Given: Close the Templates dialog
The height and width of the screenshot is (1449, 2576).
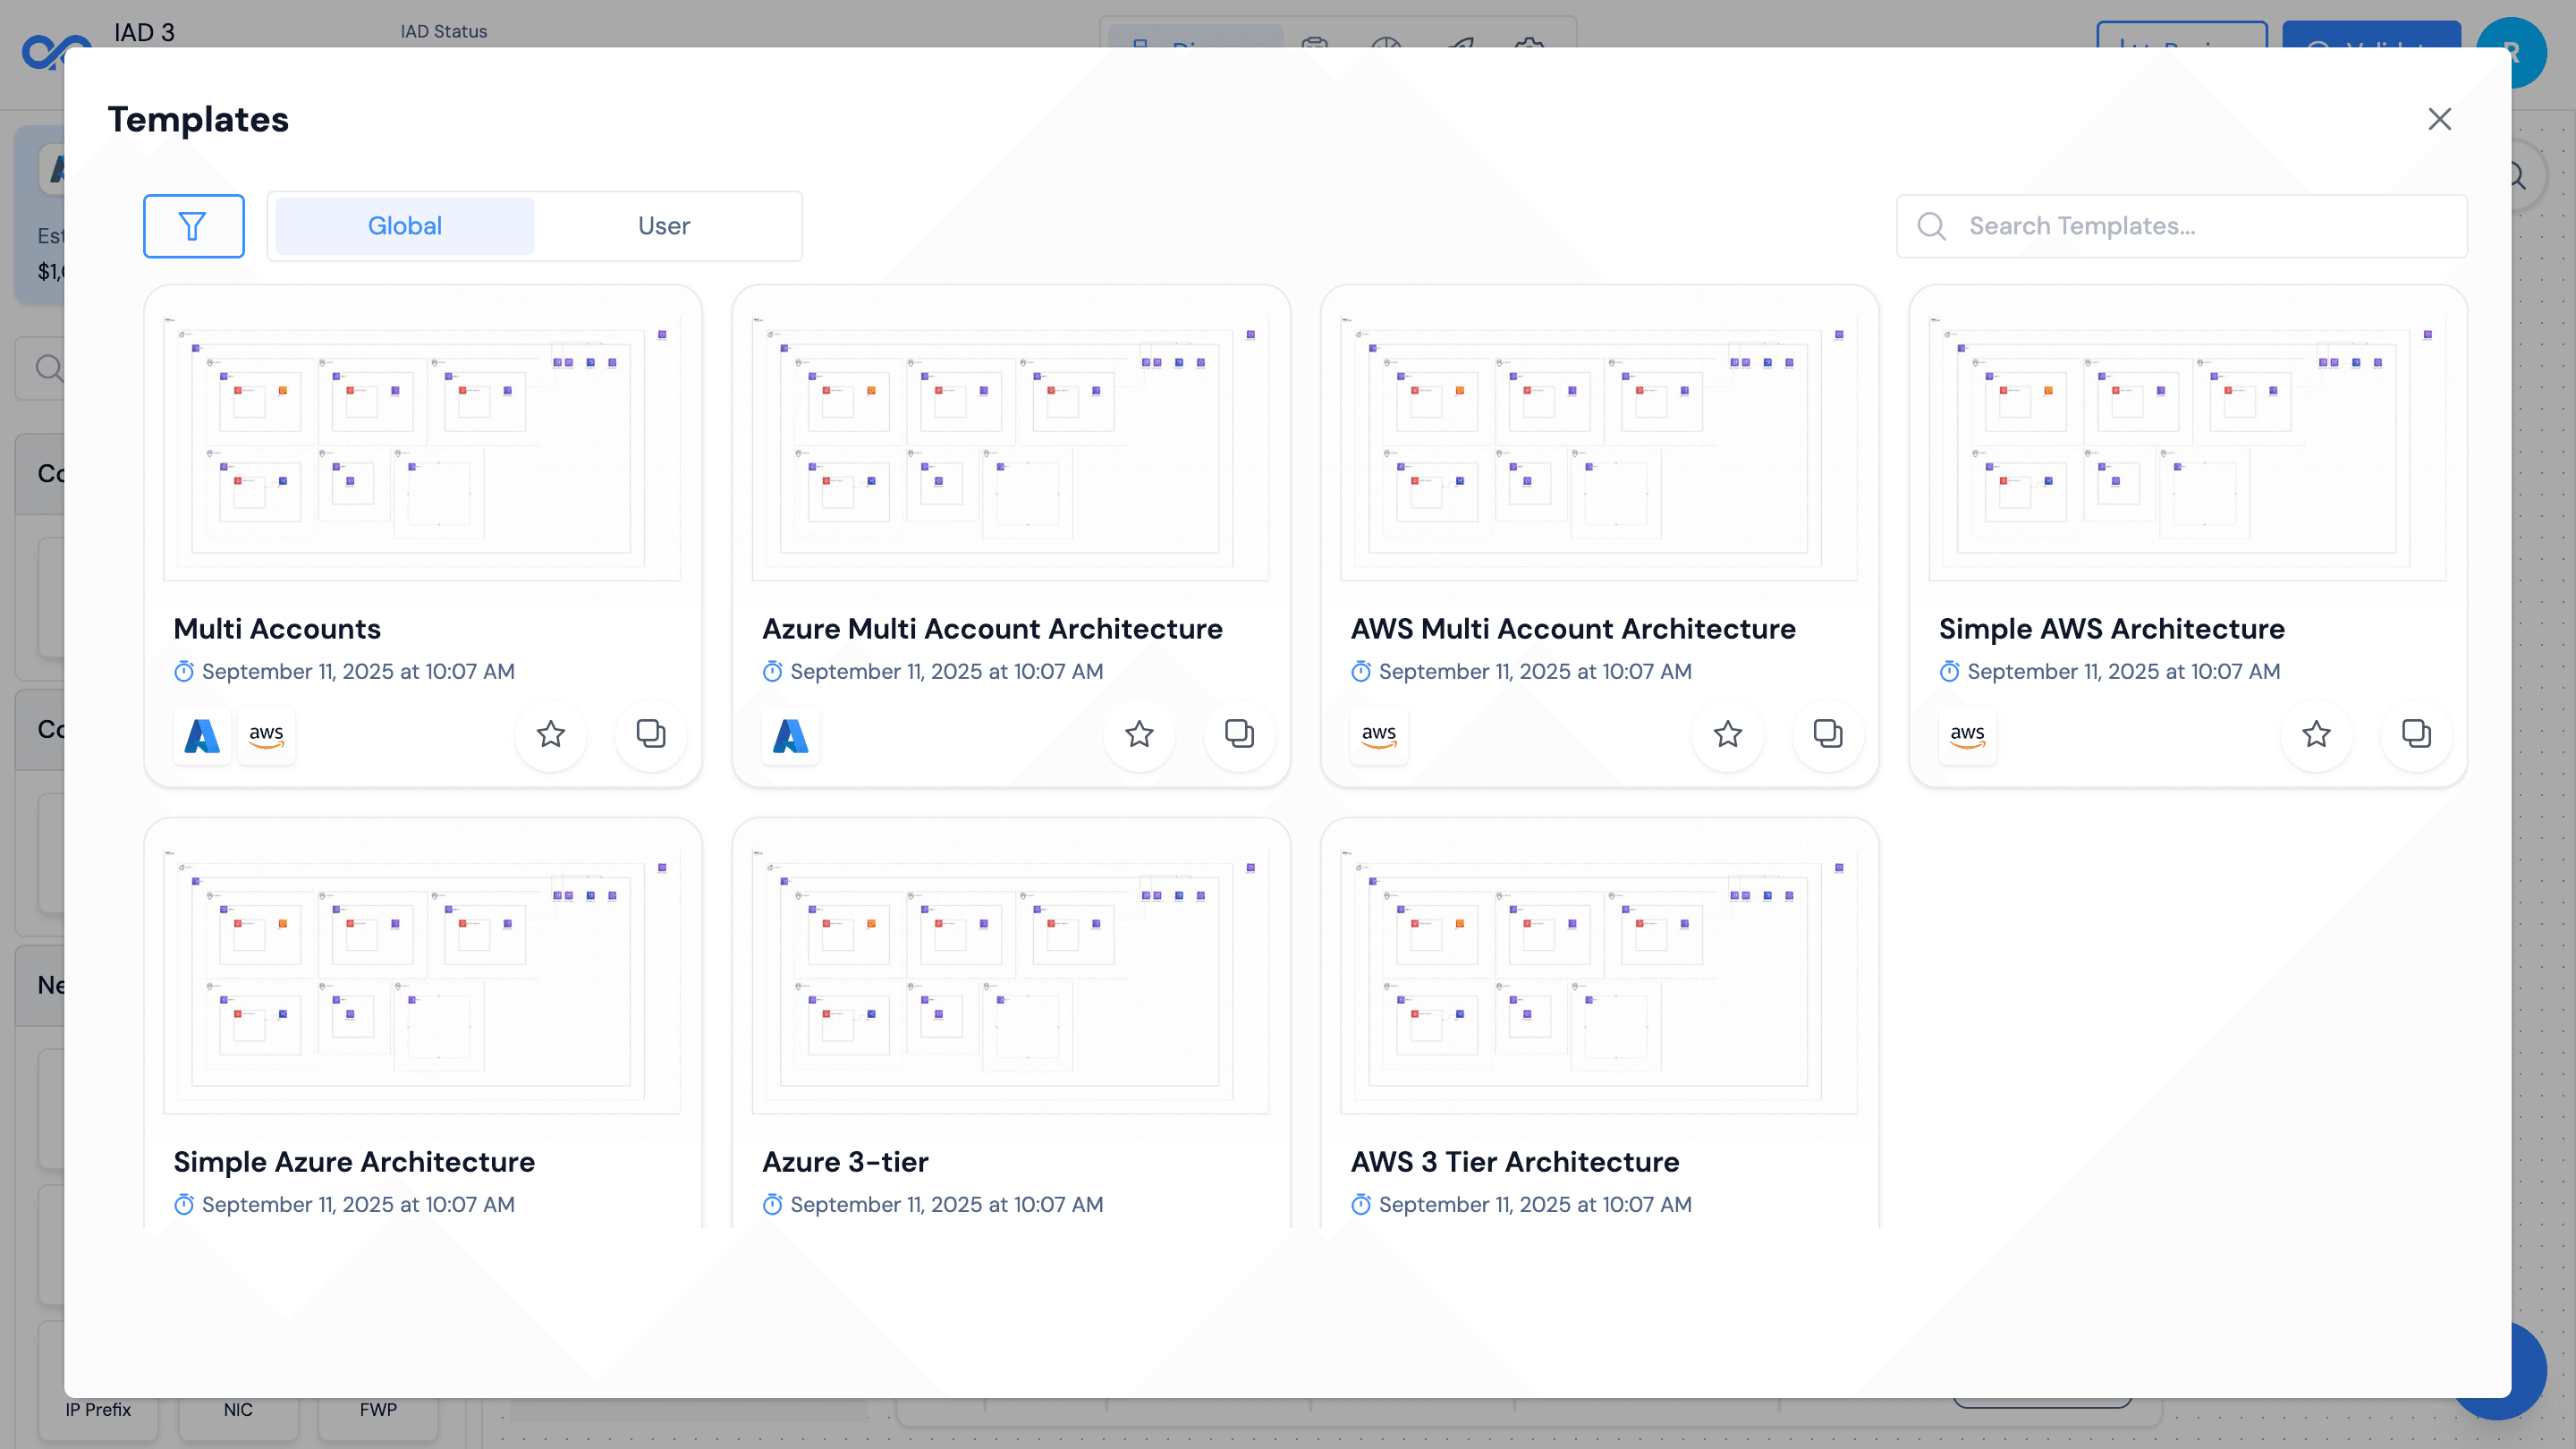Looking at the screenshot, I should coord(2440,119).
